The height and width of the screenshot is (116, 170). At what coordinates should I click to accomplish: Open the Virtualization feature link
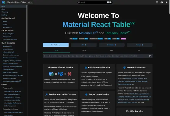[x=133, y=94]
